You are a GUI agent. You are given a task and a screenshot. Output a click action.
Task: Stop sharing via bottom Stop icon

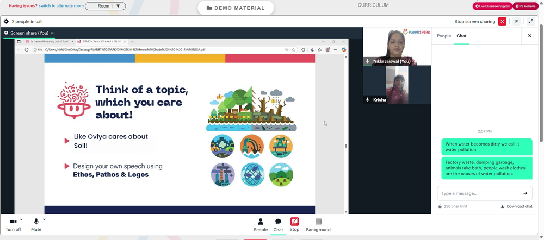click(x=294, y=225)
